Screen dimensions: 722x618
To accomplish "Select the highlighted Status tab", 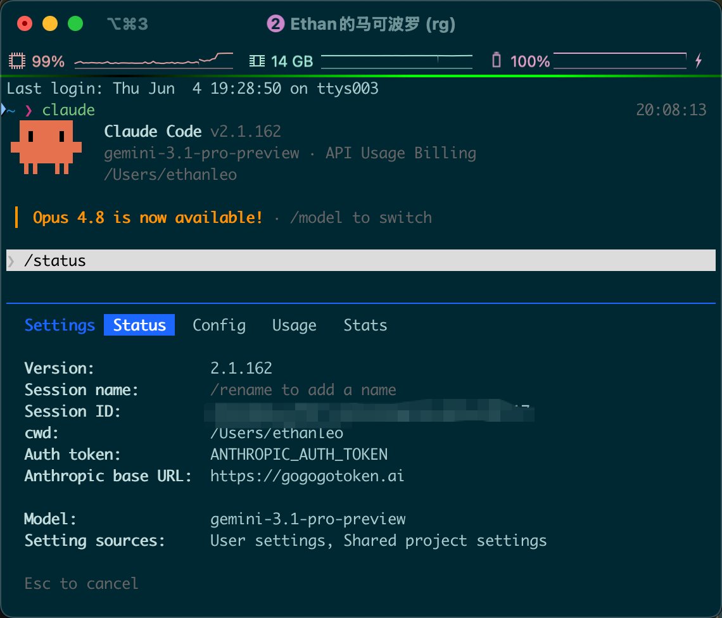I will 139,325.
